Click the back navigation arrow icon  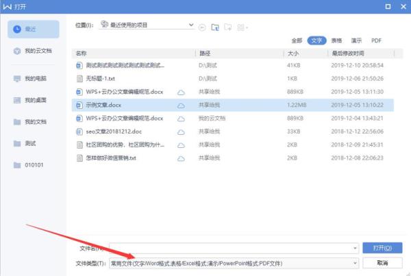point(202,27)
